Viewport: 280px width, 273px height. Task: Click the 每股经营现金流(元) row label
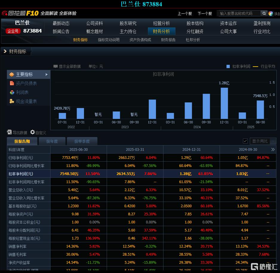click(x=24, y=238)
